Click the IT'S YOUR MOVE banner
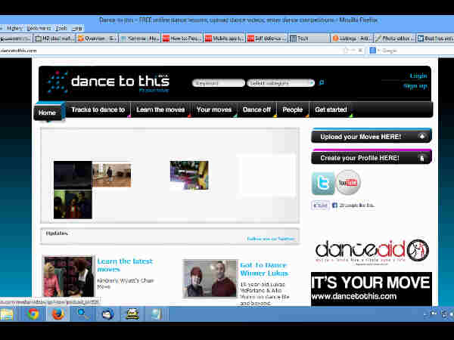The height and width of the screenshot is (340, 454). (x=372, y=289)
